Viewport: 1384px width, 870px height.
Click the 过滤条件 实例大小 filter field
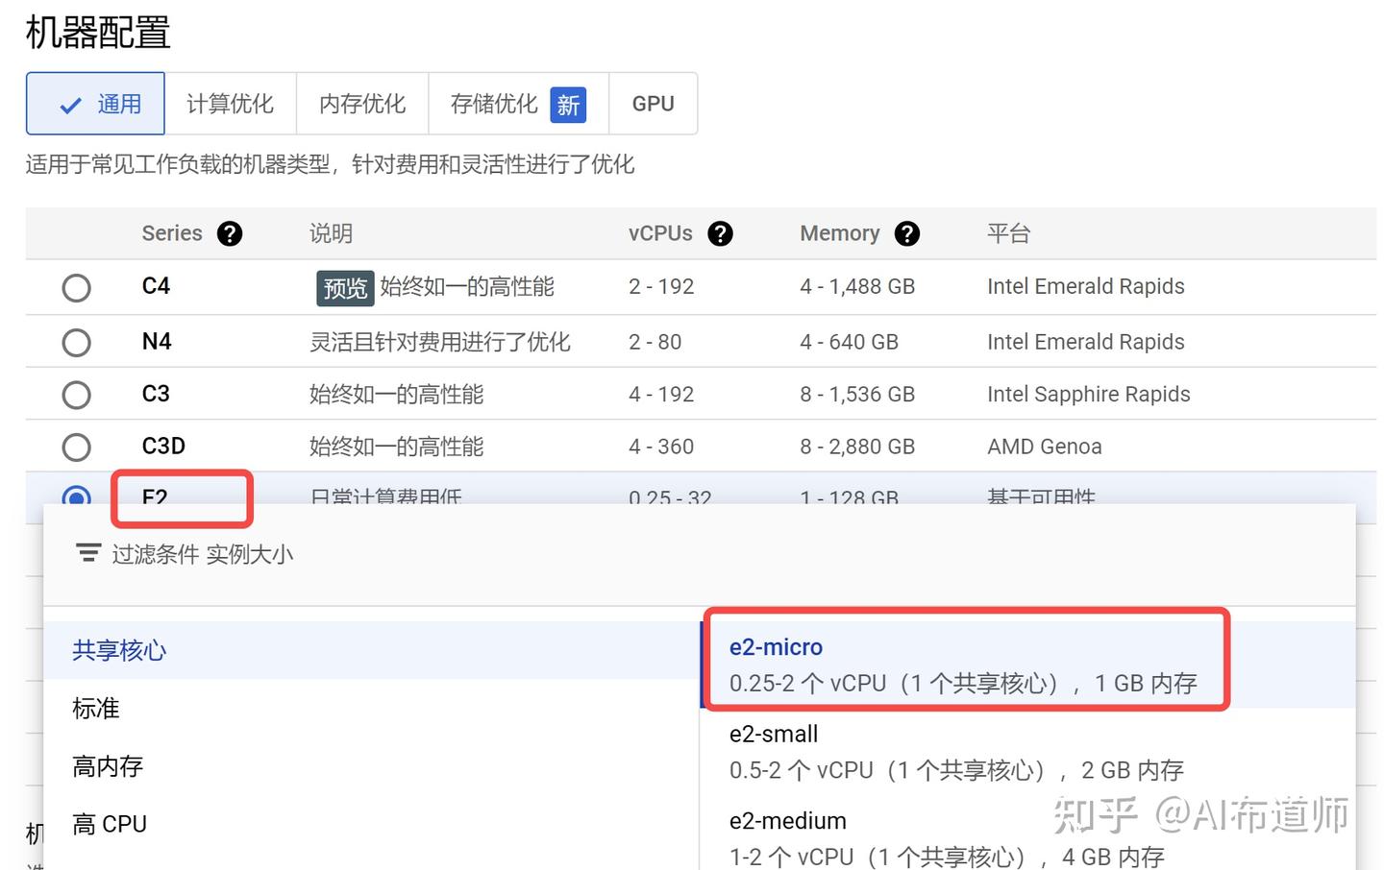click(x=700, y=554)
